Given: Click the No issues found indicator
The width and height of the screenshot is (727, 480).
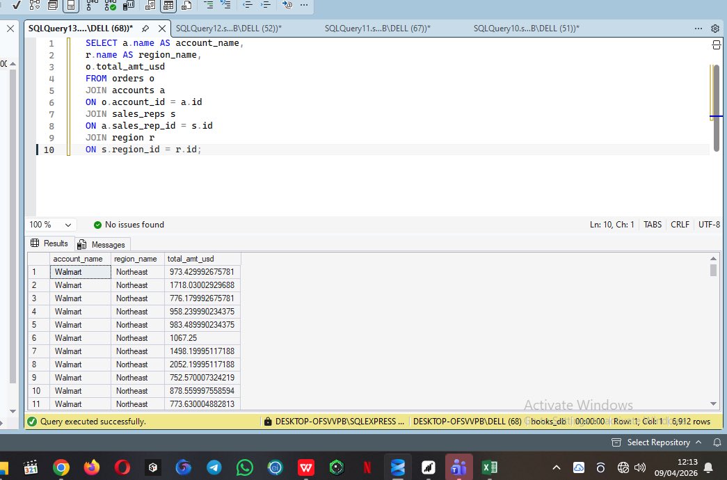Looking at the screenshot, I should tap(129, 225).
